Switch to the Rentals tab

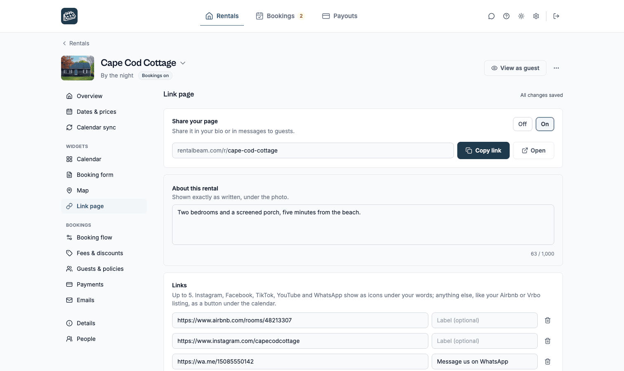222,16
